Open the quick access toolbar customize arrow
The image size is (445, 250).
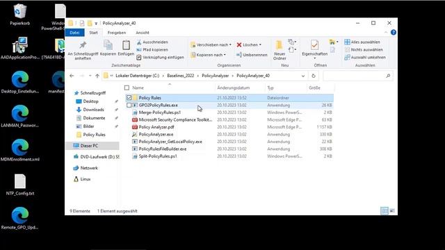(x=96, y=23)
